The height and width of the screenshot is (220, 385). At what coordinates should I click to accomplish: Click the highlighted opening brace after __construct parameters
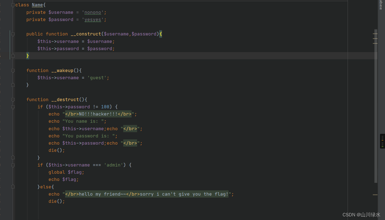161,34
